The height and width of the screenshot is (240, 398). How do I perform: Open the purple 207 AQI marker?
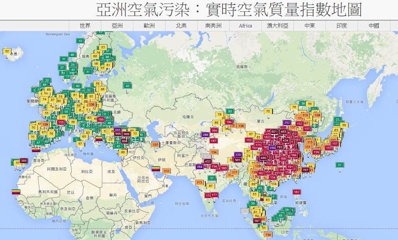point(118,130)
